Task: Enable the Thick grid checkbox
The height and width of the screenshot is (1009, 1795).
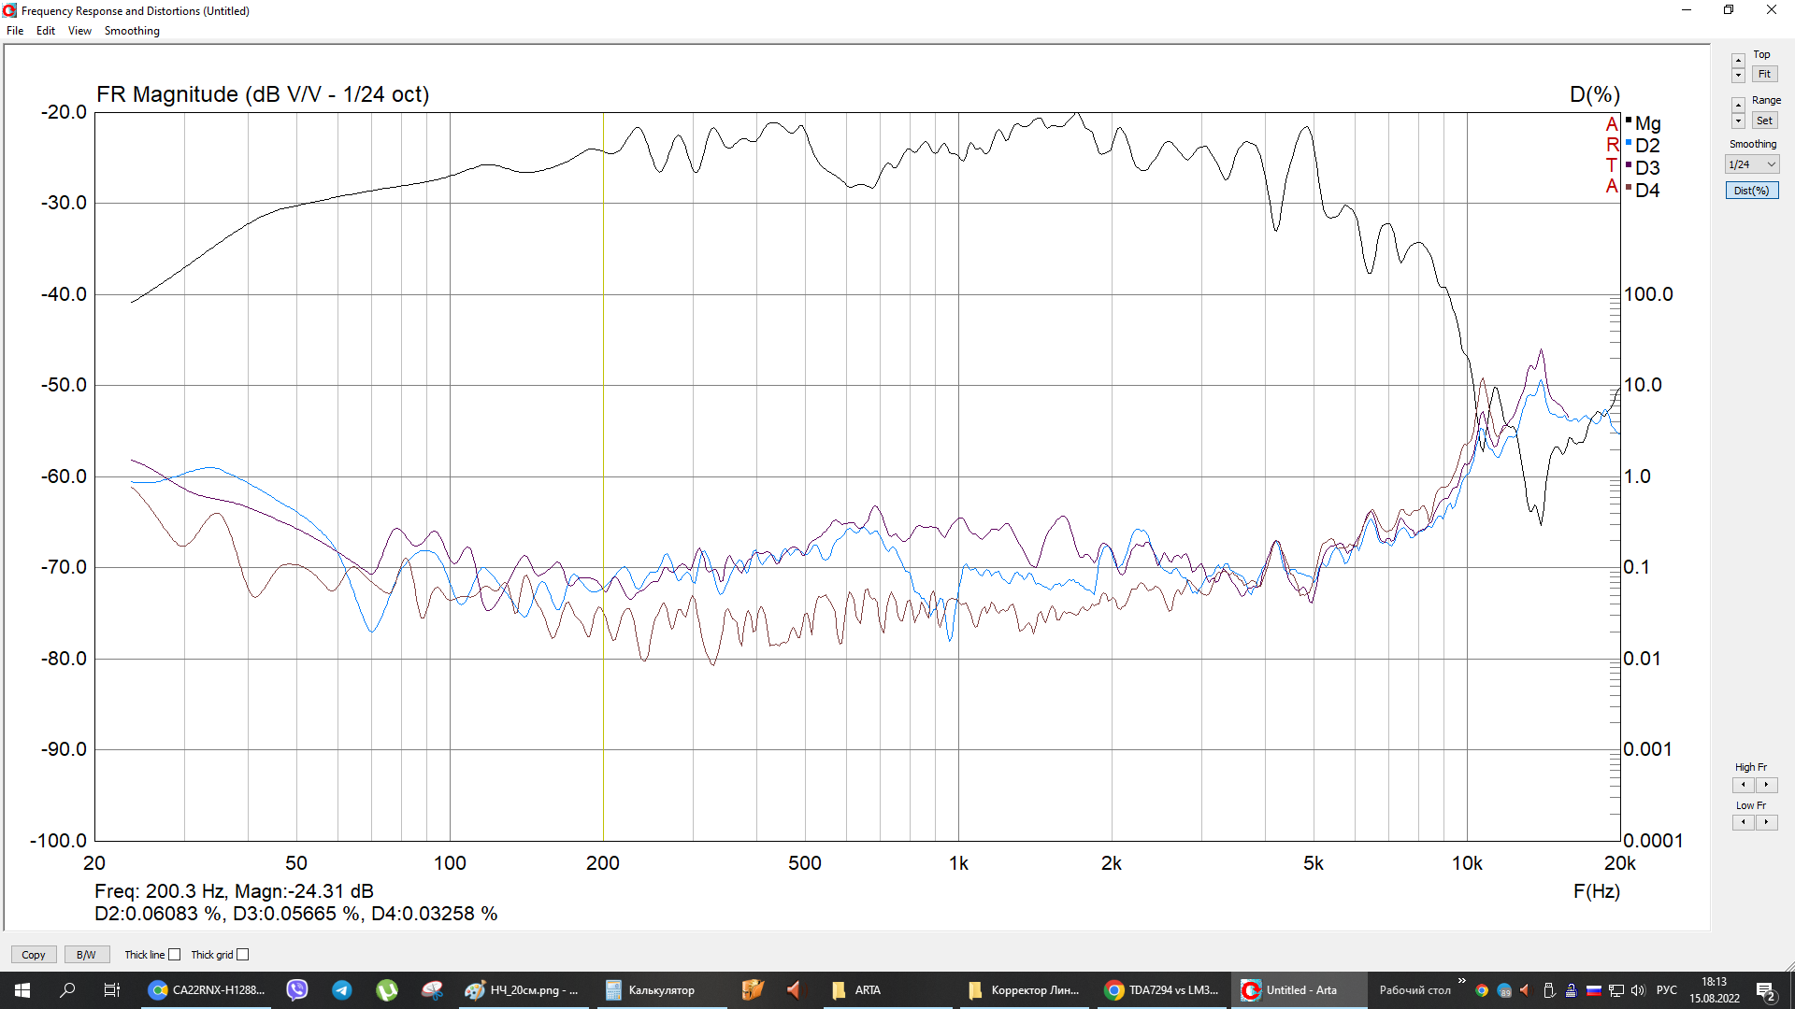Action: click(x=243, y=955)
